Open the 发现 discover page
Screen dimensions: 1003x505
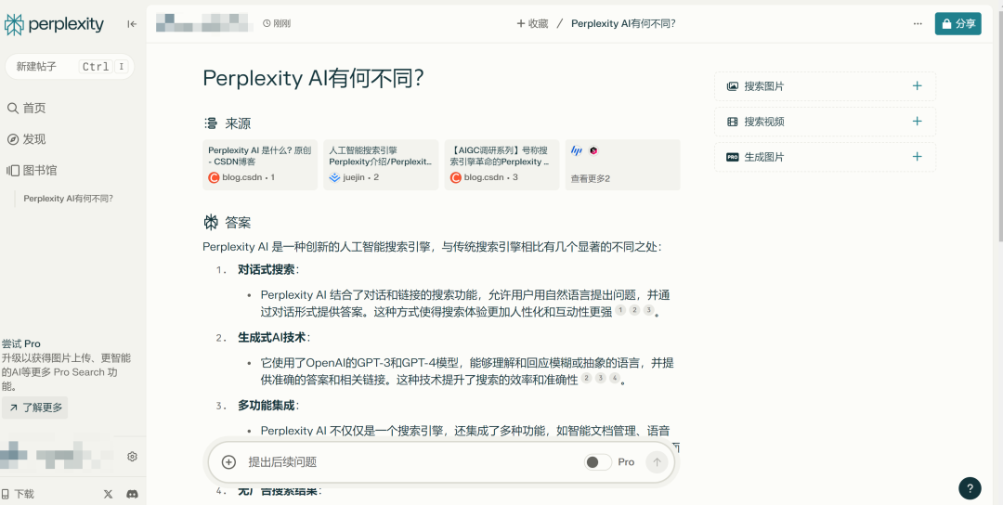coord(27,139)
